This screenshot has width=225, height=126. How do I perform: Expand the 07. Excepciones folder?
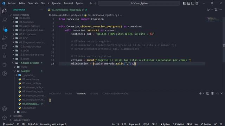pos(28,34)
